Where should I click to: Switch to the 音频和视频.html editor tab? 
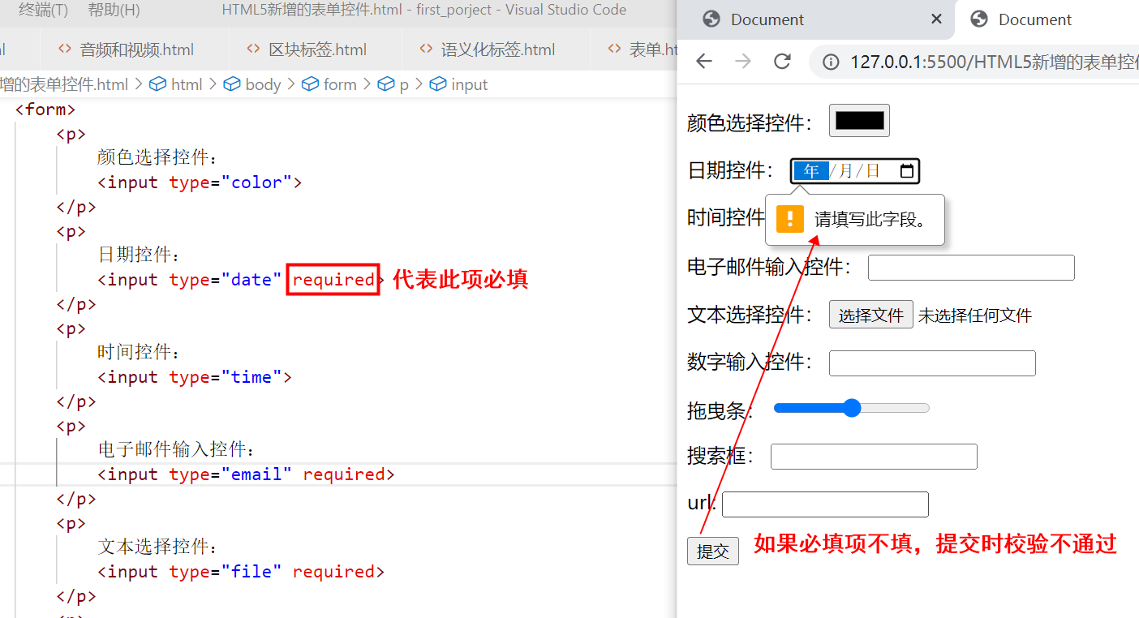(x=126, y=49)
